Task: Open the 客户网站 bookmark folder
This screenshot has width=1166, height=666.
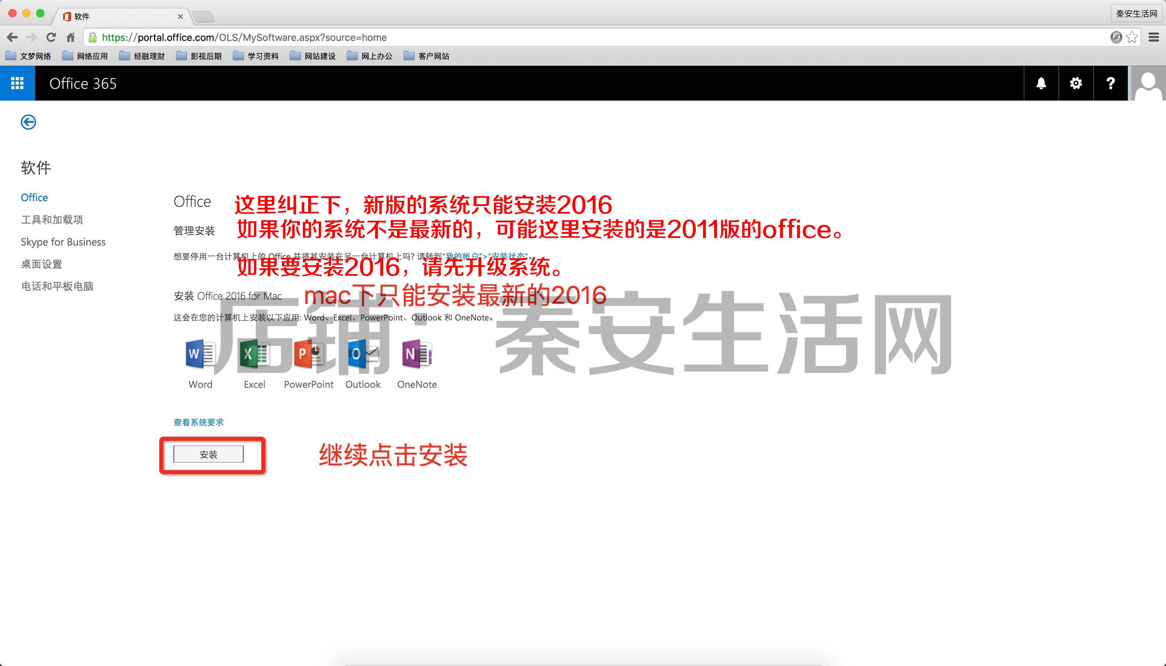Action: (426, 56)
